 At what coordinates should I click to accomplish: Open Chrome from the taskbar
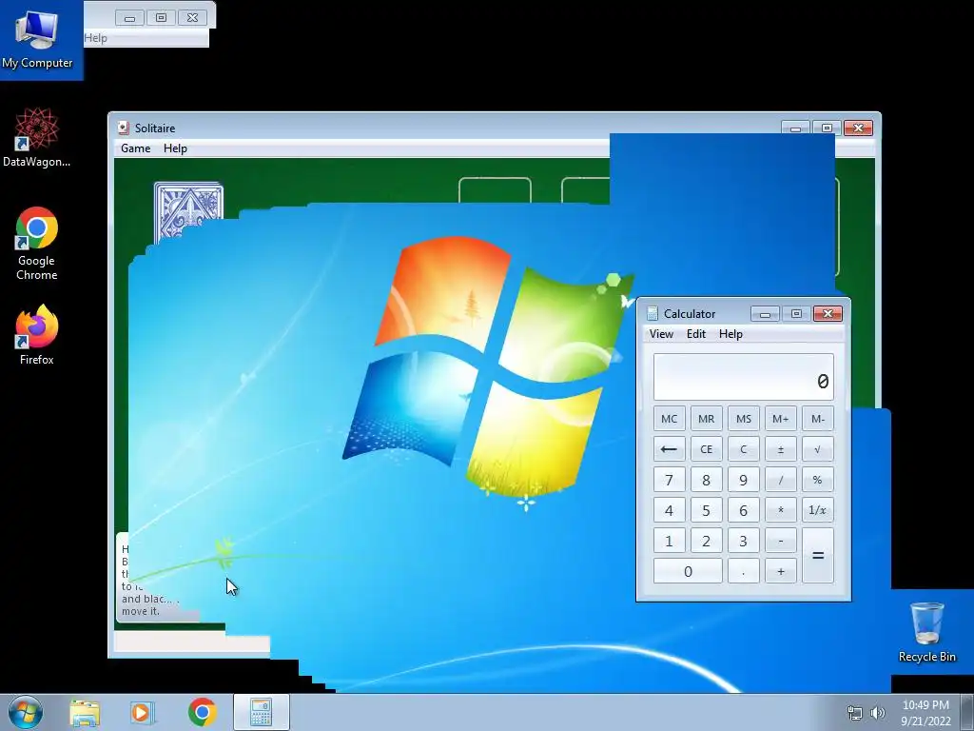point(202,712)
